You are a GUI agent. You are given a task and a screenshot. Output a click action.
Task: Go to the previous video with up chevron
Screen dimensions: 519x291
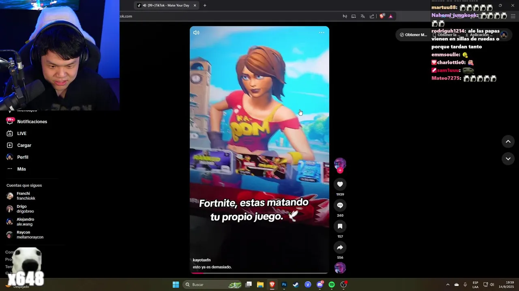tap(508, 141)
